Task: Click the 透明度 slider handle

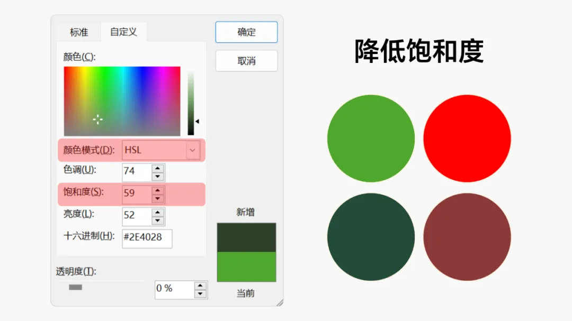Action: point(76,287)
